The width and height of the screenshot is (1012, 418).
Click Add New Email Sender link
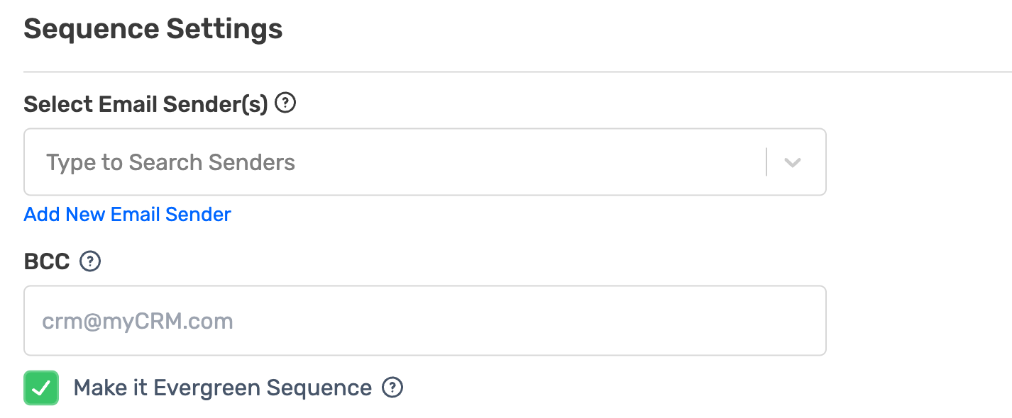pos(128,214)
